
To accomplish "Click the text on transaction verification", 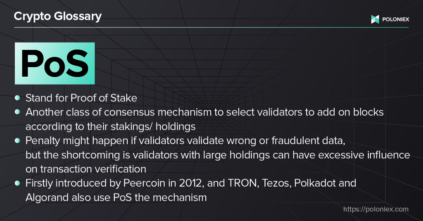I will tap(86, 169).
